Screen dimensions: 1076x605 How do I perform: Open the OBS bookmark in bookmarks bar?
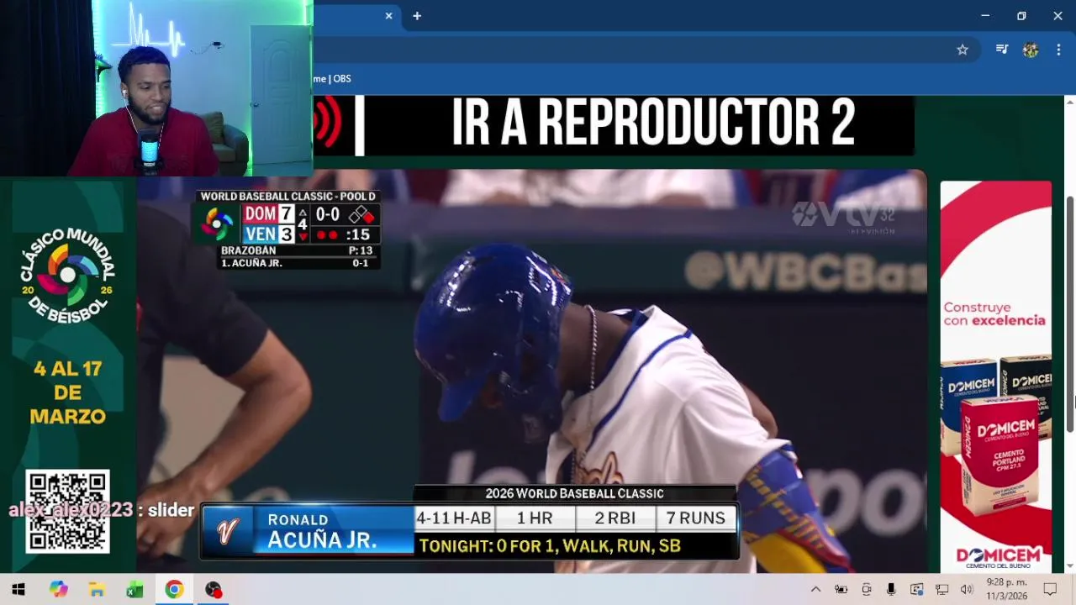point(332,79)
